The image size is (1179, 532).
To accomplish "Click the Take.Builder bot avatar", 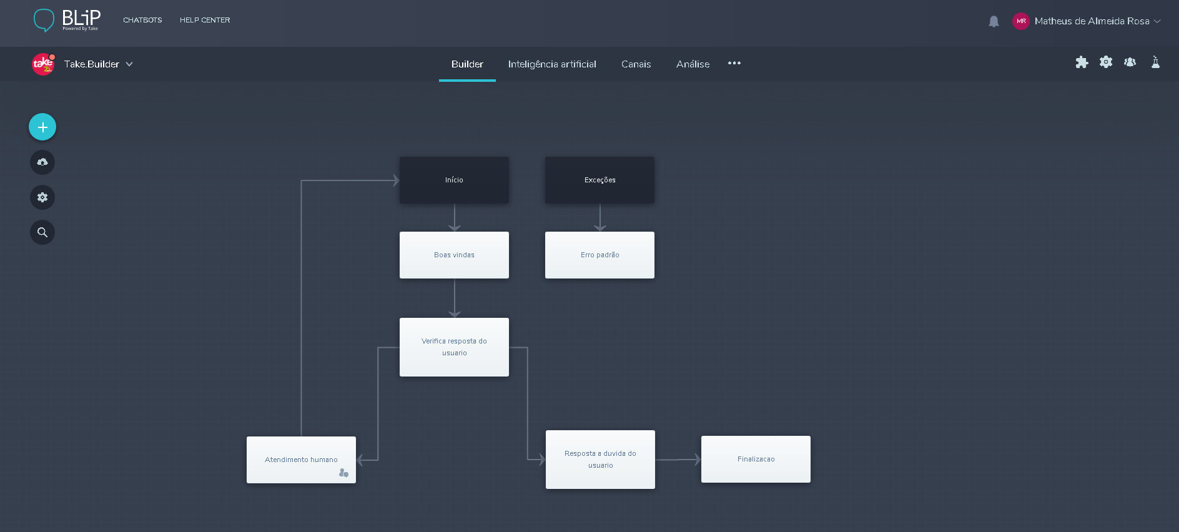I will pos(43,64).
